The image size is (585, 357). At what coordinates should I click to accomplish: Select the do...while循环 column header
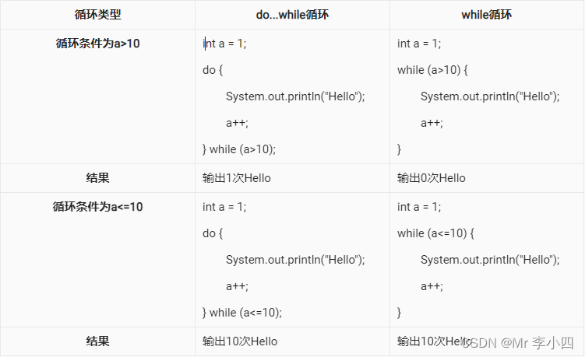pos(292,15)
